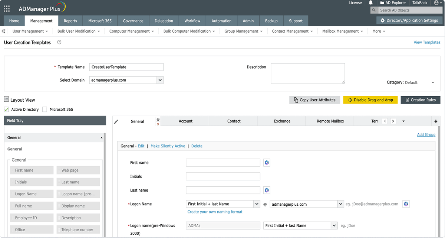Open the user account avatar menu
The image size is (445, 238).
[x=438, y=3]
